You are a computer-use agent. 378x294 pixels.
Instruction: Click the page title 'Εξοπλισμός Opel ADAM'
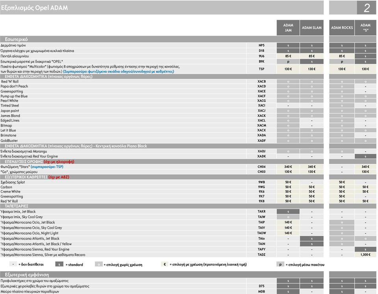(35, 8)
